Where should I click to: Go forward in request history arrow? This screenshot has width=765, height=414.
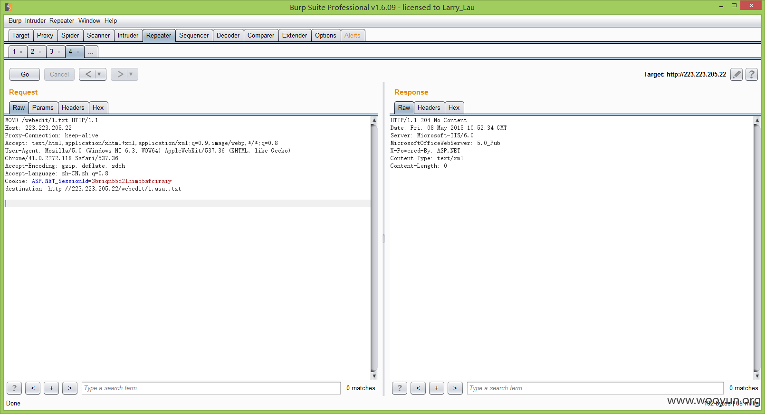[120, 74]
